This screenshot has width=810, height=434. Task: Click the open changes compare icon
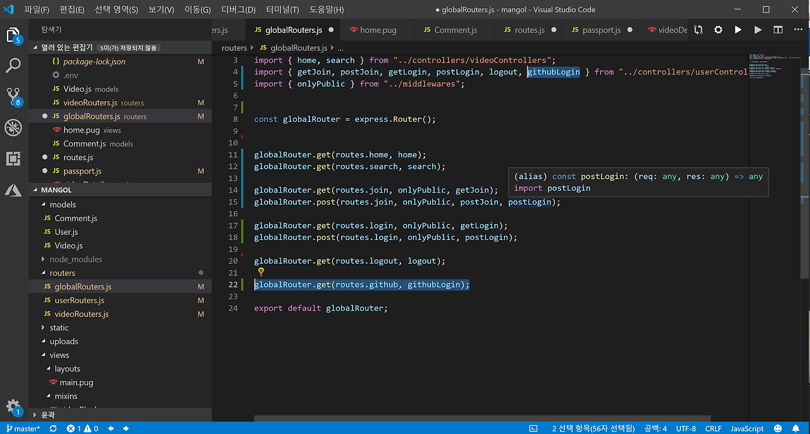point(699,30)
